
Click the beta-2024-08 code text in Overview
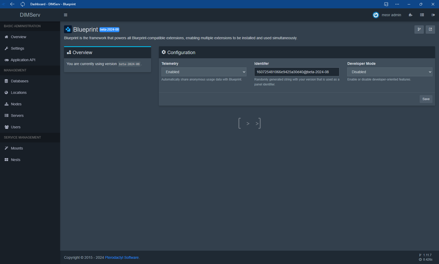(129, 64)
